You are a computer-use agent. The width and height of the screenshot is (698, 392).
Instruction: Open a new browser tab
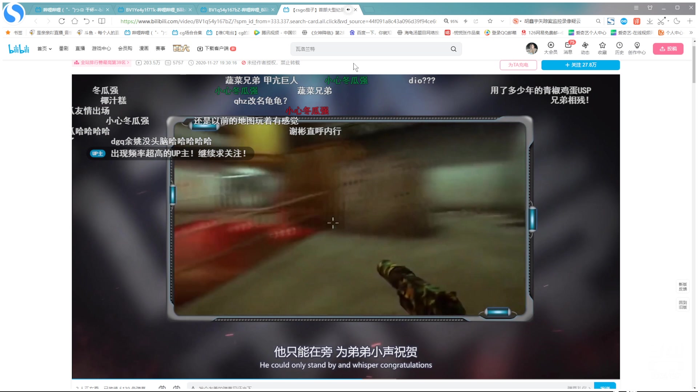point(369,10)
